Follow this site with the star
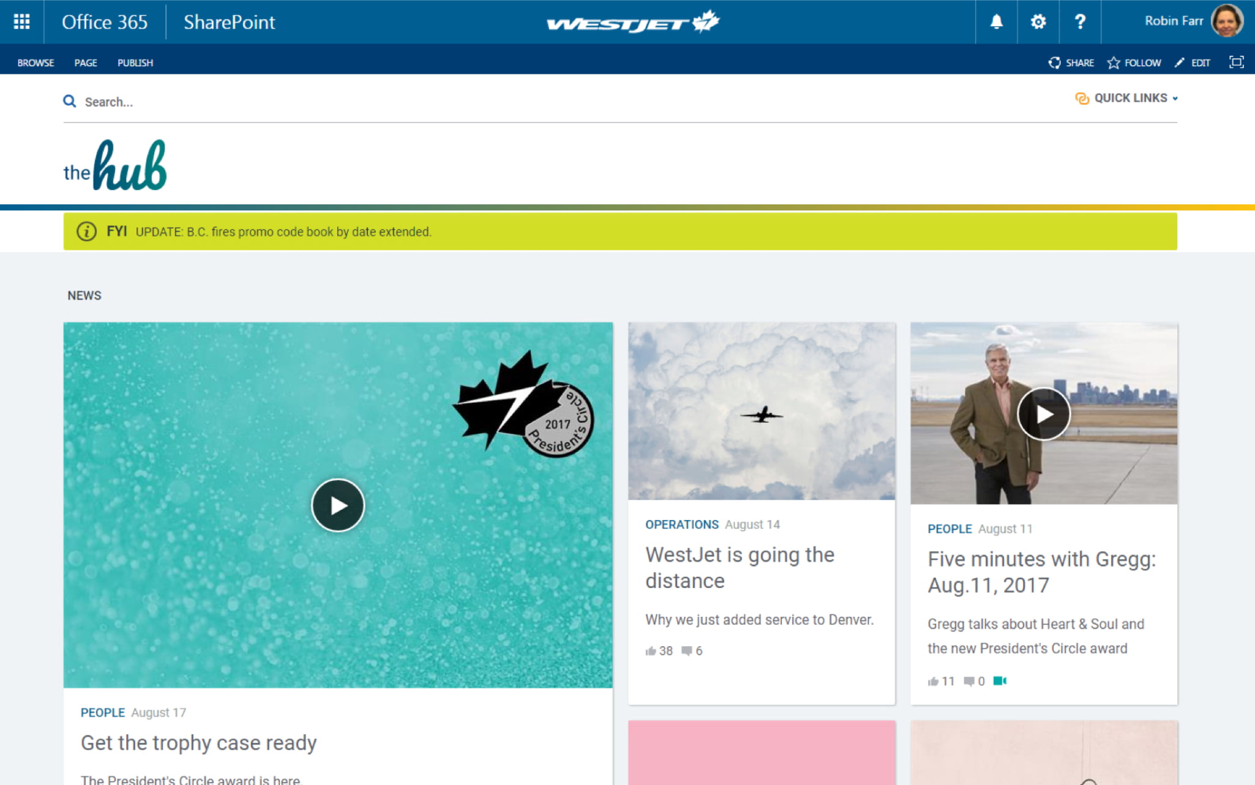The image size is (1255, 785). [1134, 62]
